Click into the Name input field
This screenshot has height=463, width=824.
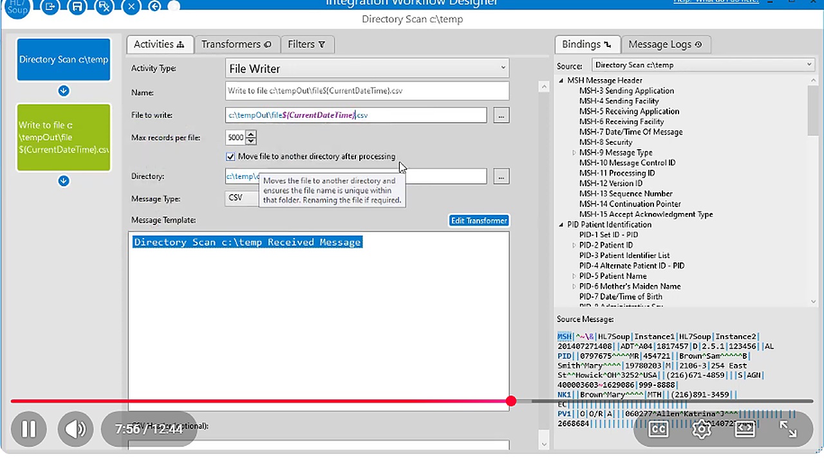click(368, 91)
